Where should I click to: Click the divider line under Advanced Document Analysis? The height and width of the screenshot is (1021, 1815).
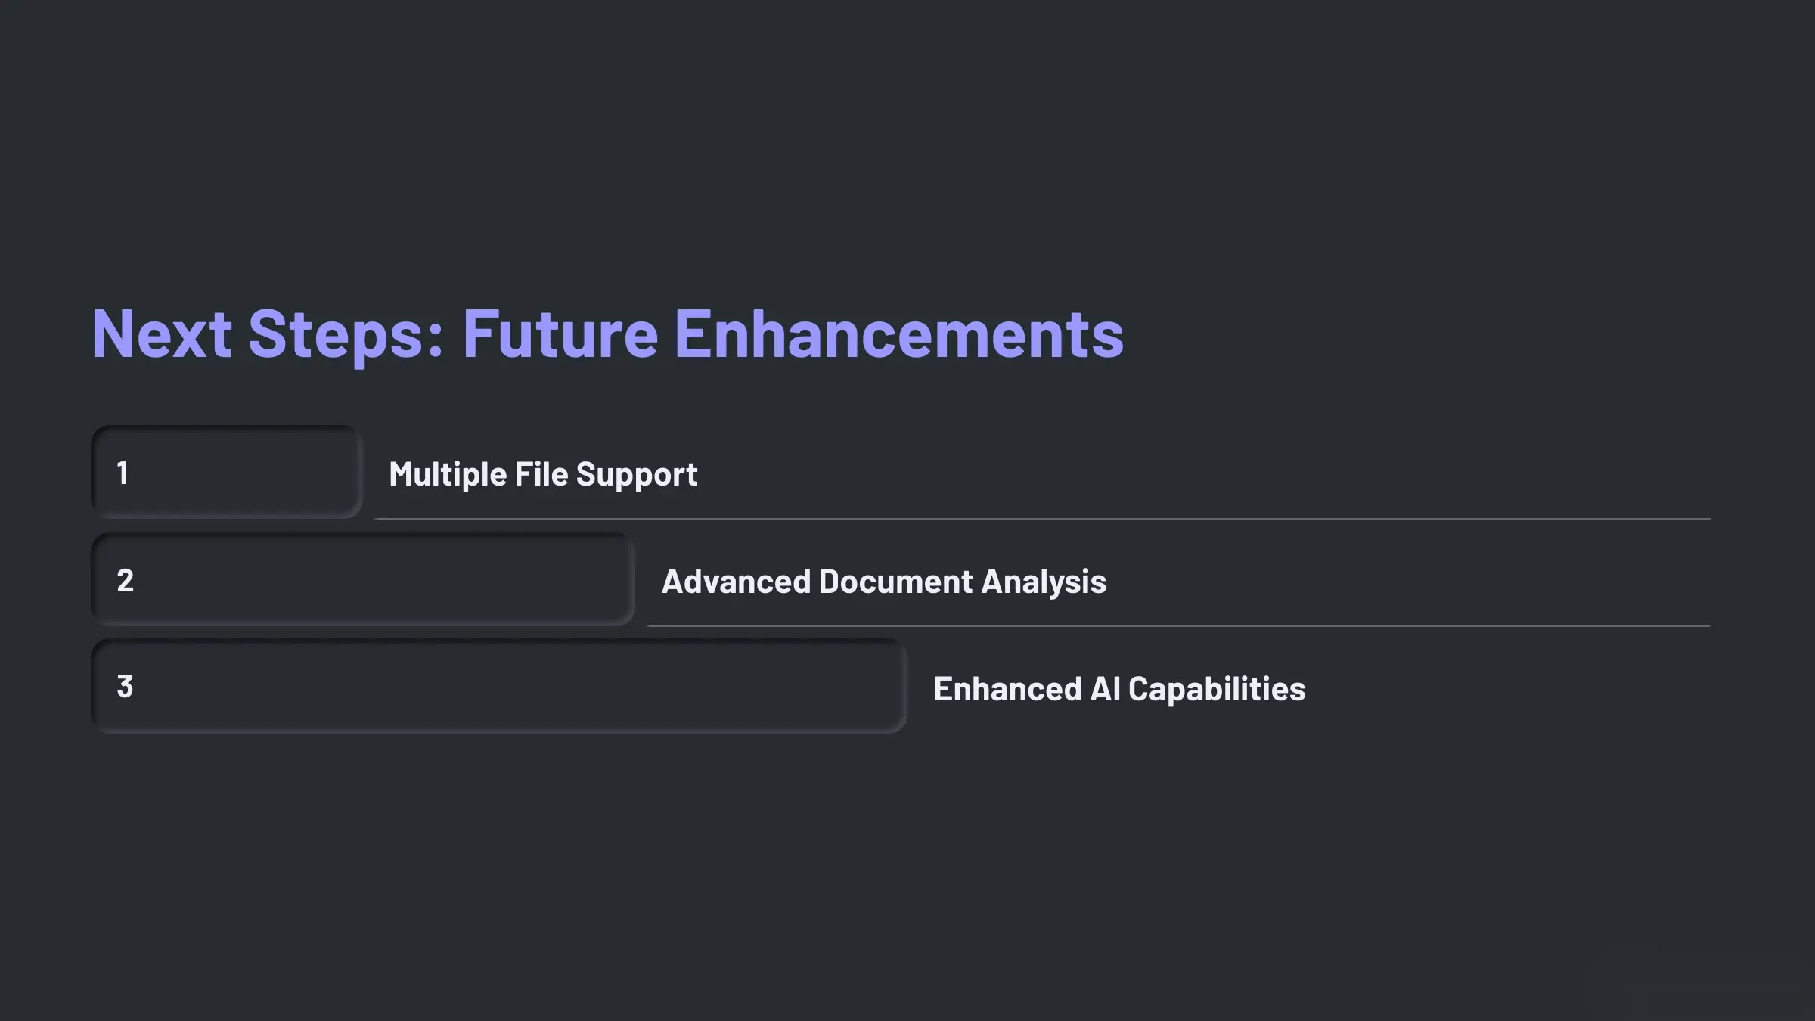tap(1178, 626)
